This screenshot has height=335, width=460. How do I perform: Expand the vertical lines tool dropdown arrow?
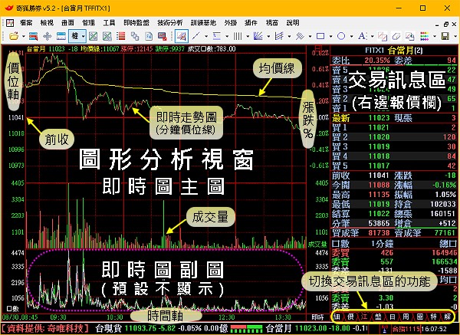tap(248, 37)
